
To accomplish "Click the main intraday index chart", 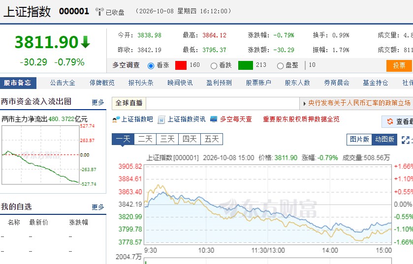I will click(268, 204).
